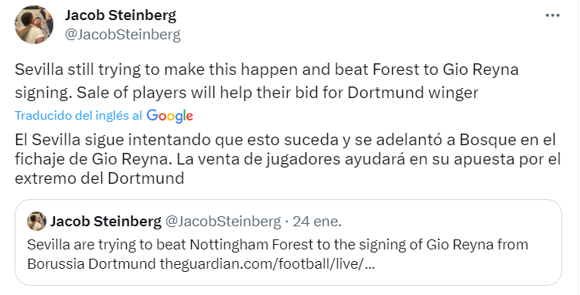
Task: Click the 'extremo del Dortmund' translated line
Action: 100,178
